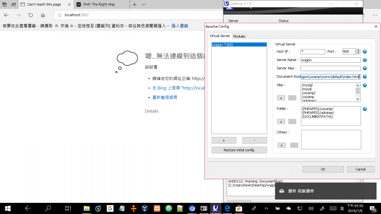The width and height of the screenshot is (381, 214).
Task: Close the Apache Config dialog
Action: click(376, 26)
